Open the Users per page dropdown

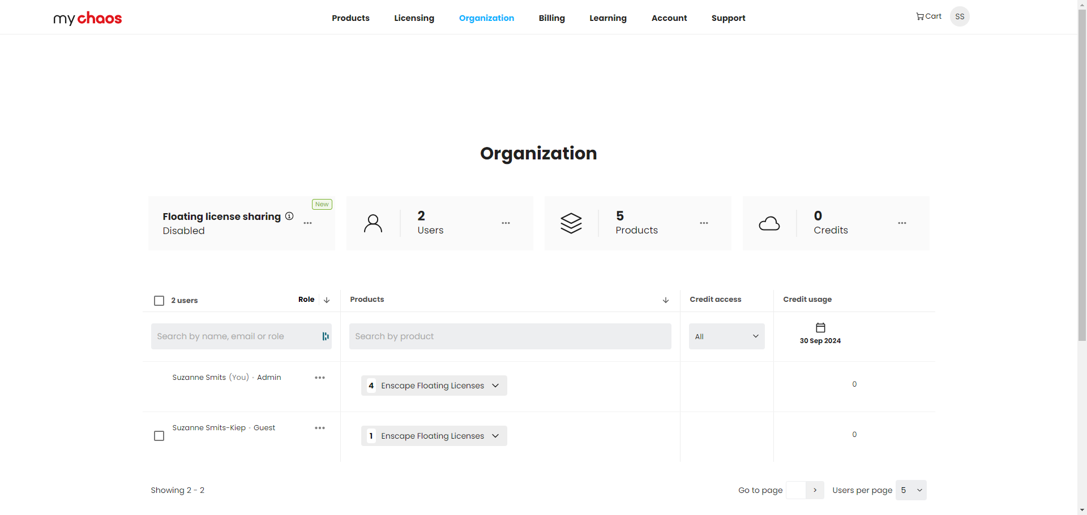tap(911, 490)
